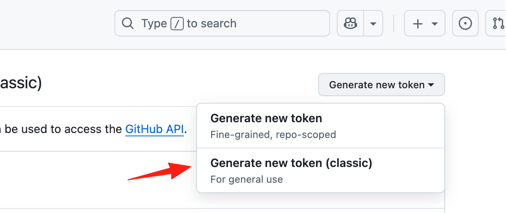Open the Pull requests icon
The image size is (506, 213).
coord(497,24)
